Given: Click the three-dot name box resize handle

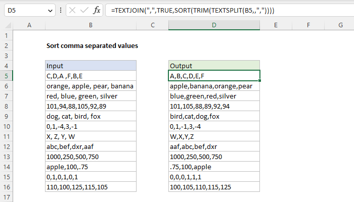Looking at the screenshot, I should pyautogui.click(x=61, y=11).
